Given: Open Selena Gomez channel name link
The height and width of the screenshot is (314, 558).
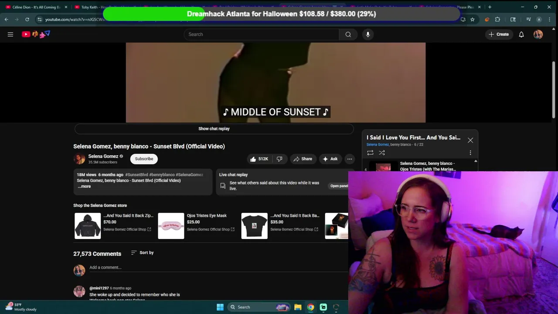Looking at the screenshot, I should point(103,156).
